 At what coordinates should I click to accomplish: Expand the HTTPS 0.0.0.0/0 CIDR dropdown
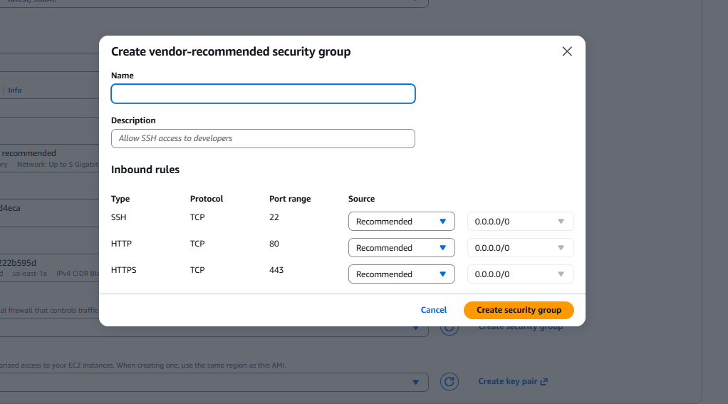pos(521,274)
